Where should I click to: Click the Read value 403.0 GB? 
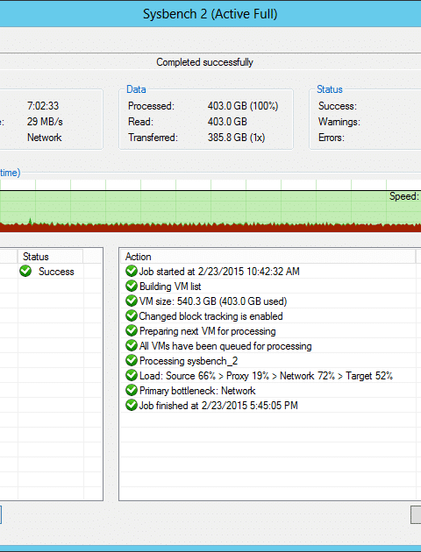[x=227, y=122]
